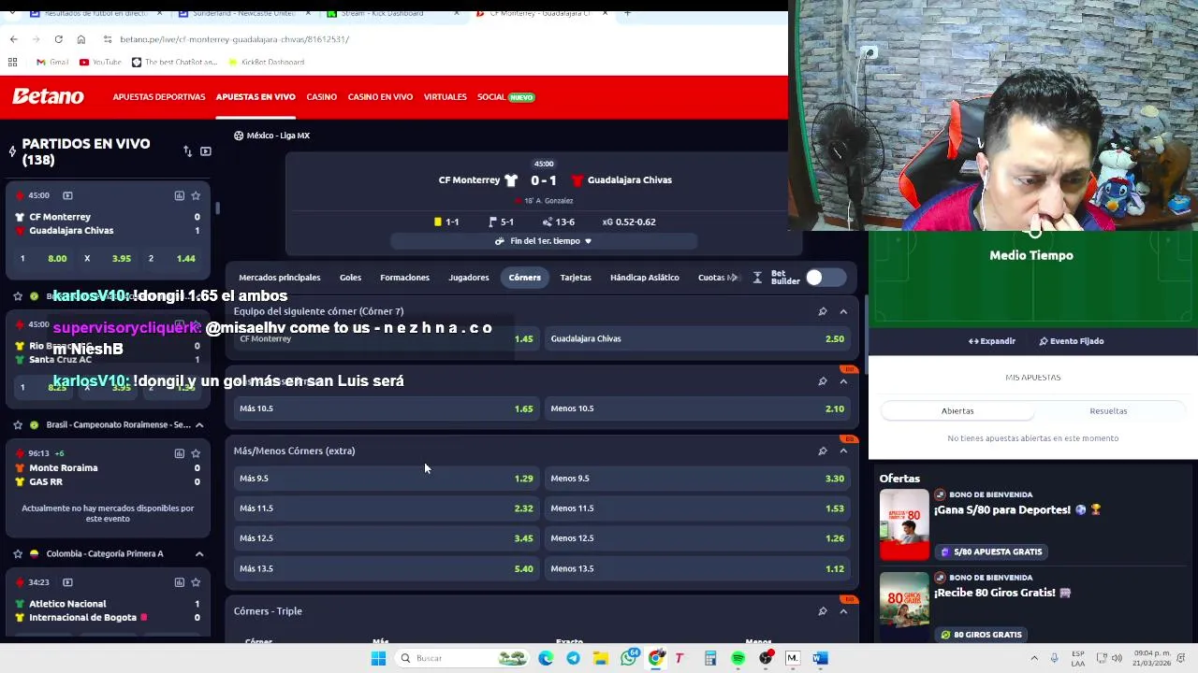
Task: Show hidden system tray icons
Action: pos(1034,658)
